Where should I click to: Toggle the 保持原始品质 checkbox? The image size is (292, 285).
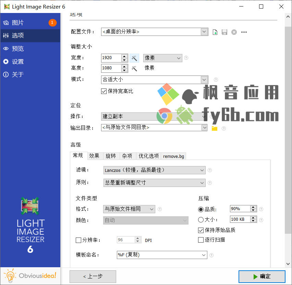[201, 230]
